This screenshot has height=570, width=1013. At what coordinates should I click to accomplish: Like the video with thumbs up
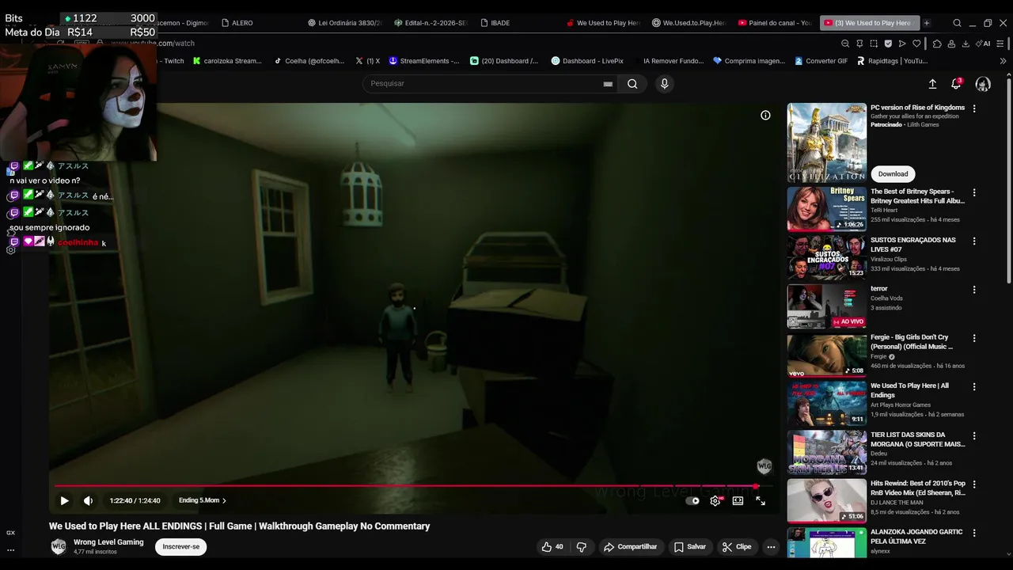[x=552, y=547]
